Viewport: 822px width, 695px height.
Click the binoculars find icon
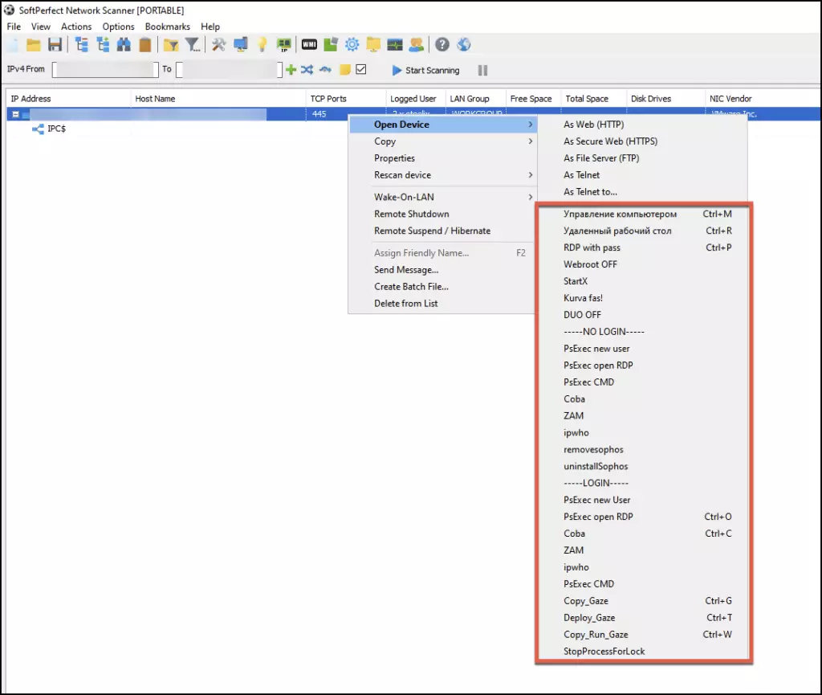(124, 45)
